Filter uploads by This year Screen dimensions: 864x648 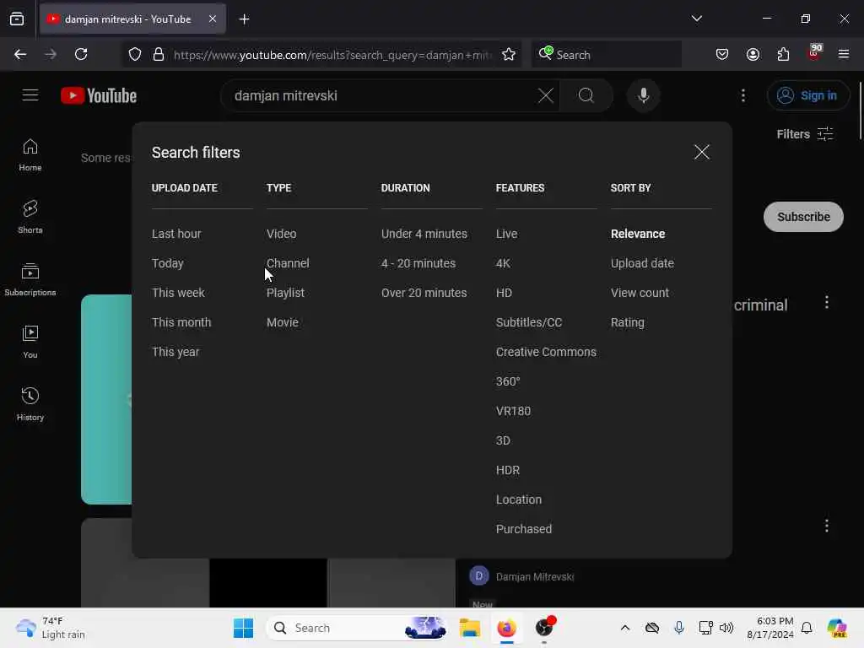pos(175,352)
